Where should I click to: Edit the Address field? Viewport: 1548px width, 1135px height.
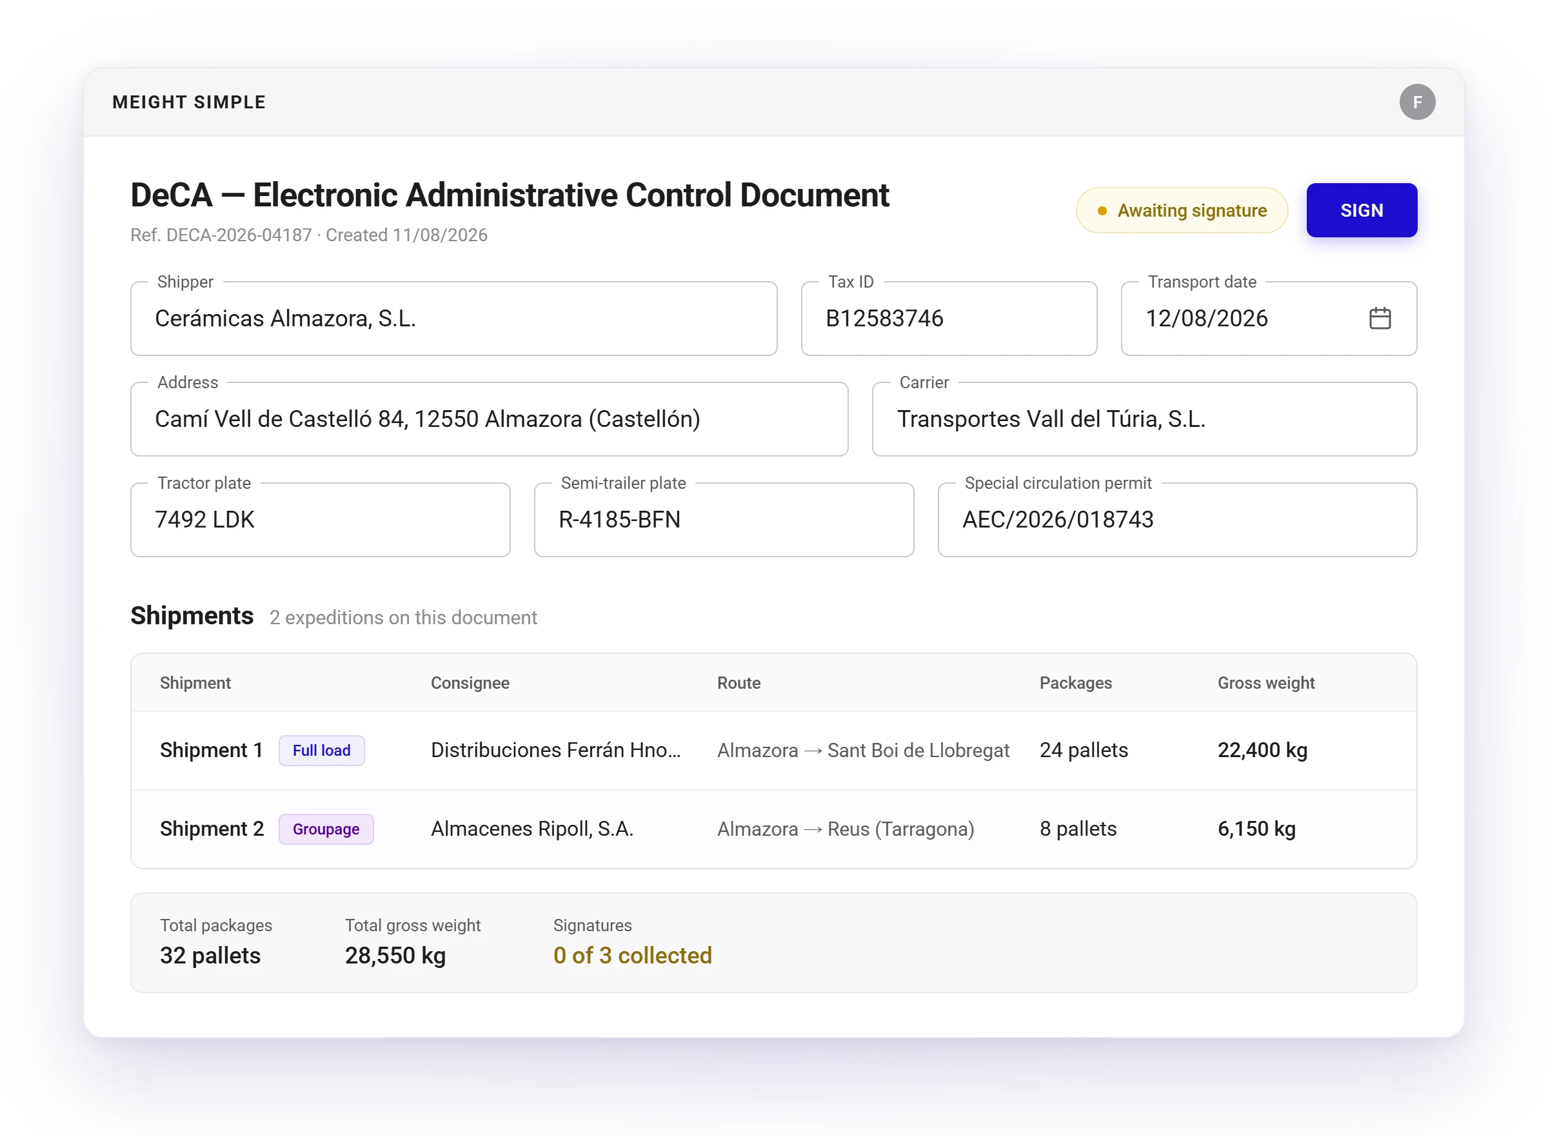(489, 419)
